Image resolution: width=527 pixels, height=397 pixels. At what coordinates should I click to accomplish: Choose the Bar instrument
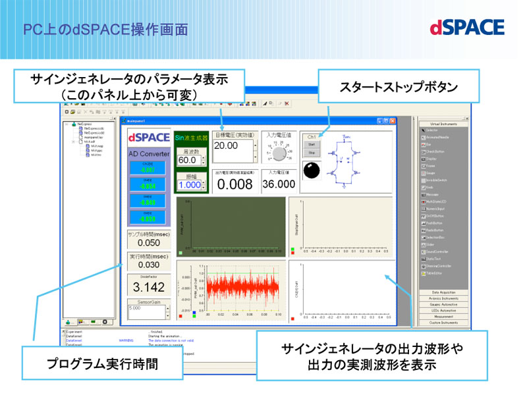point(426,144)
